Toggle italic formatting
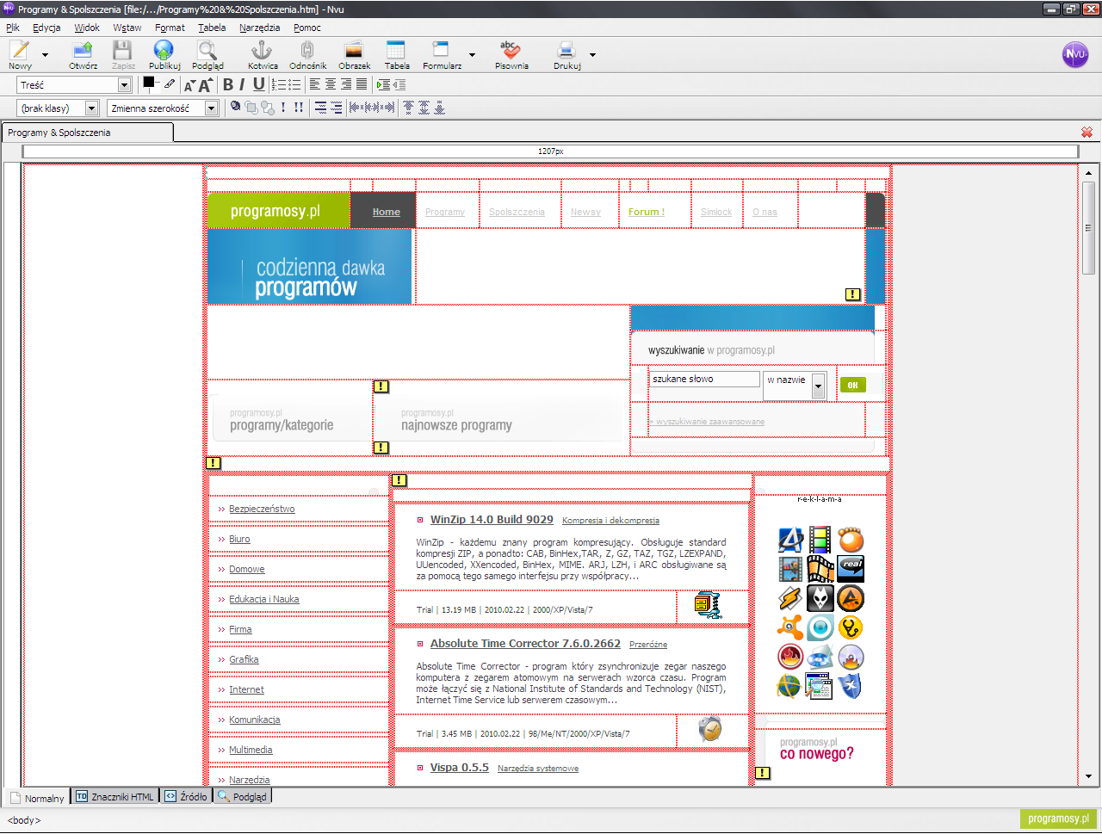This screenshot has width=1102, height=834. (242, 84)
